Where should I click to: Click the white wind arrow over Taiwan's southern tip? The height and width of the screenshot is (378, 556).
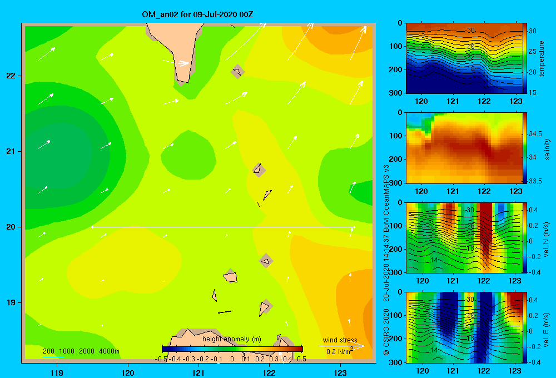(176, 63)
